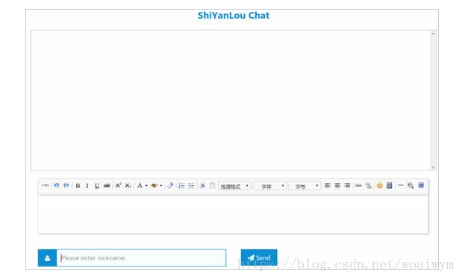Remove the hyperlink with unlink icon
The height and width of the screenshot is (279, 462).
pyautogui.click(x=369, y=185)
